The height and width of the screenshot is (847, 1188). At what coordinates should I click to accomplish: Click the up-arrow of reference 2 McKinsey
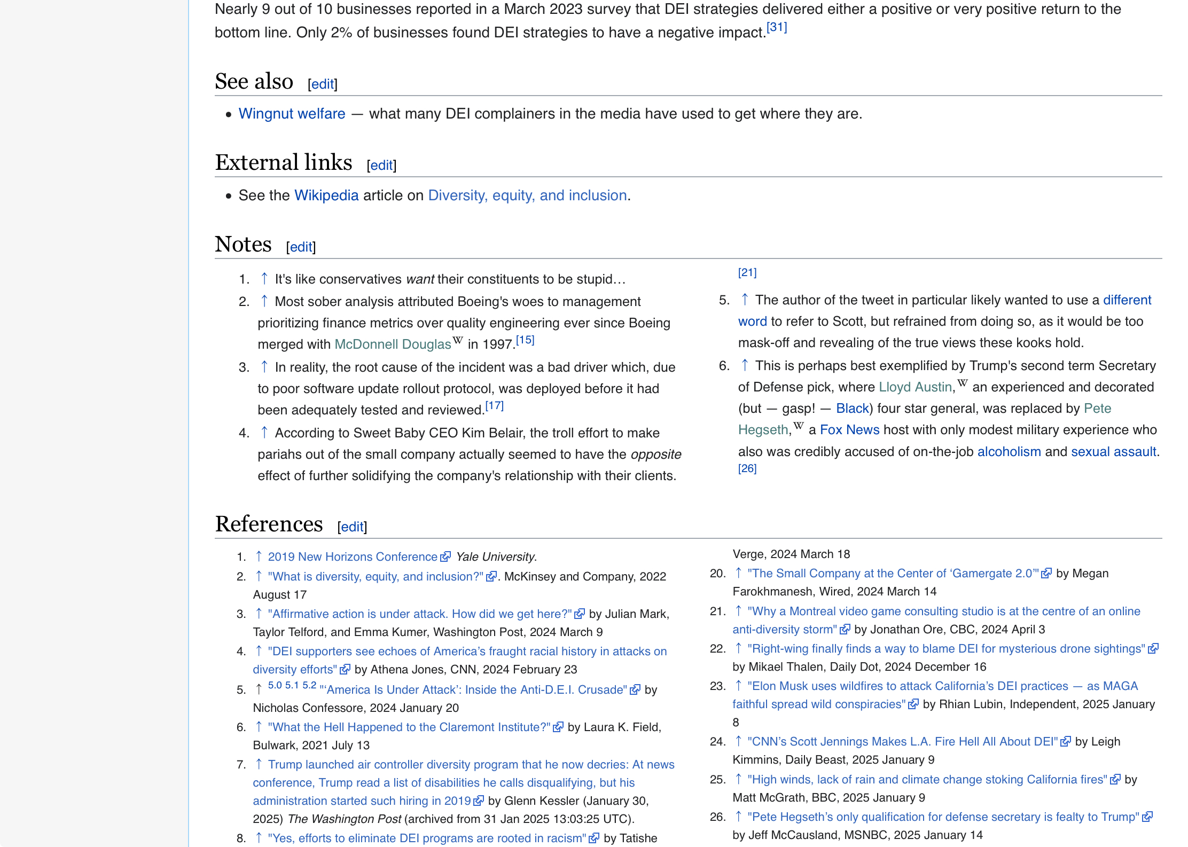coord(259,576)
